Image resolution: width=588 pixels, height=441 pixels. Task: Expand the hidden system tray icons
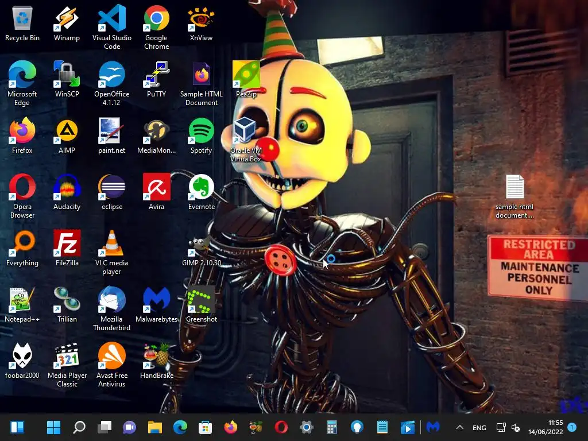coord(460,427)
